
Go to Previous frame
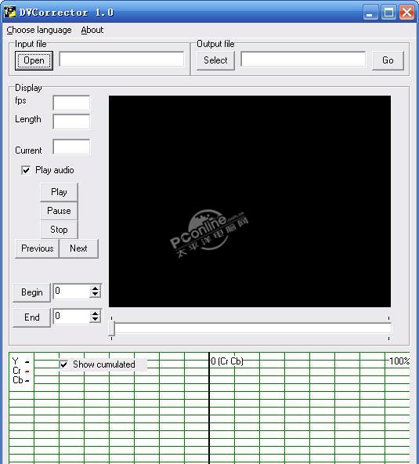click(x=38, y=248)
